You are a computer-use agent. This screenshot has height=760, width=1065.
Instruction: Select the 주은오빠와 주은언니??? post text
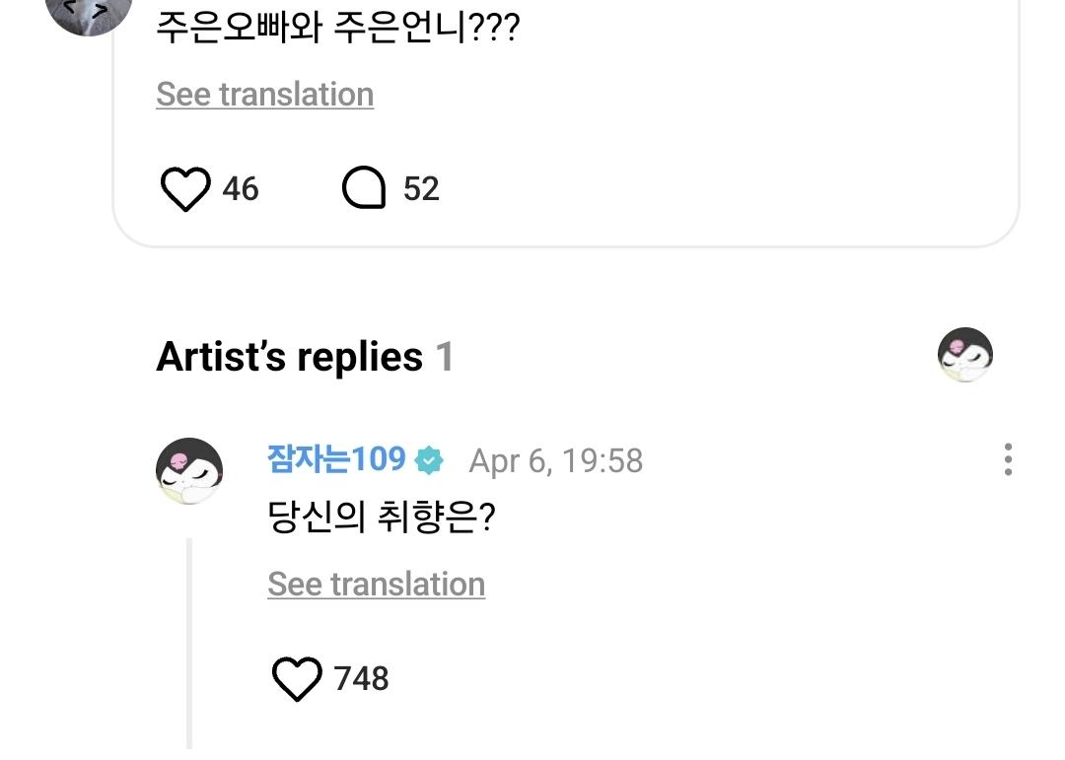click(338, 28)
